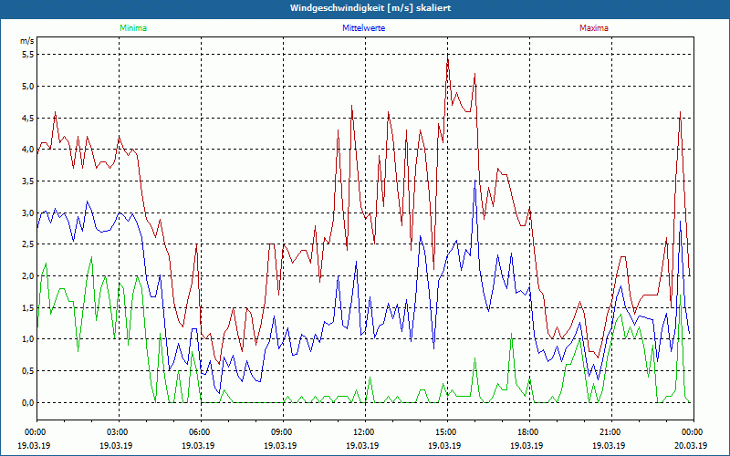
Task: Click the 1,5 y-axis value
Action: [x=27, y=307]
